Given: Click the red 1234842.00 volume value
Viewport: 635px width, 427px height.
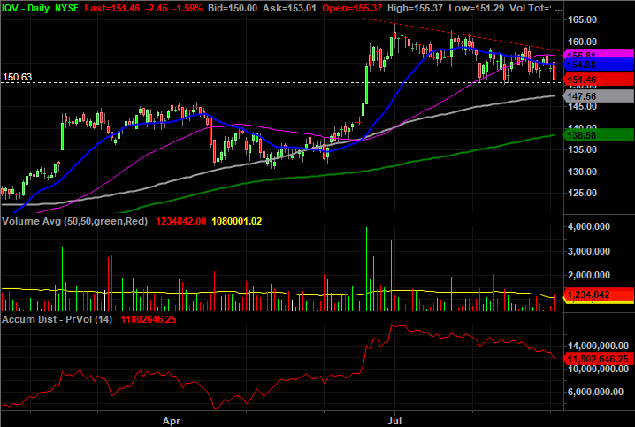Looking at the screenshot, I should click(x=181, y=221).
